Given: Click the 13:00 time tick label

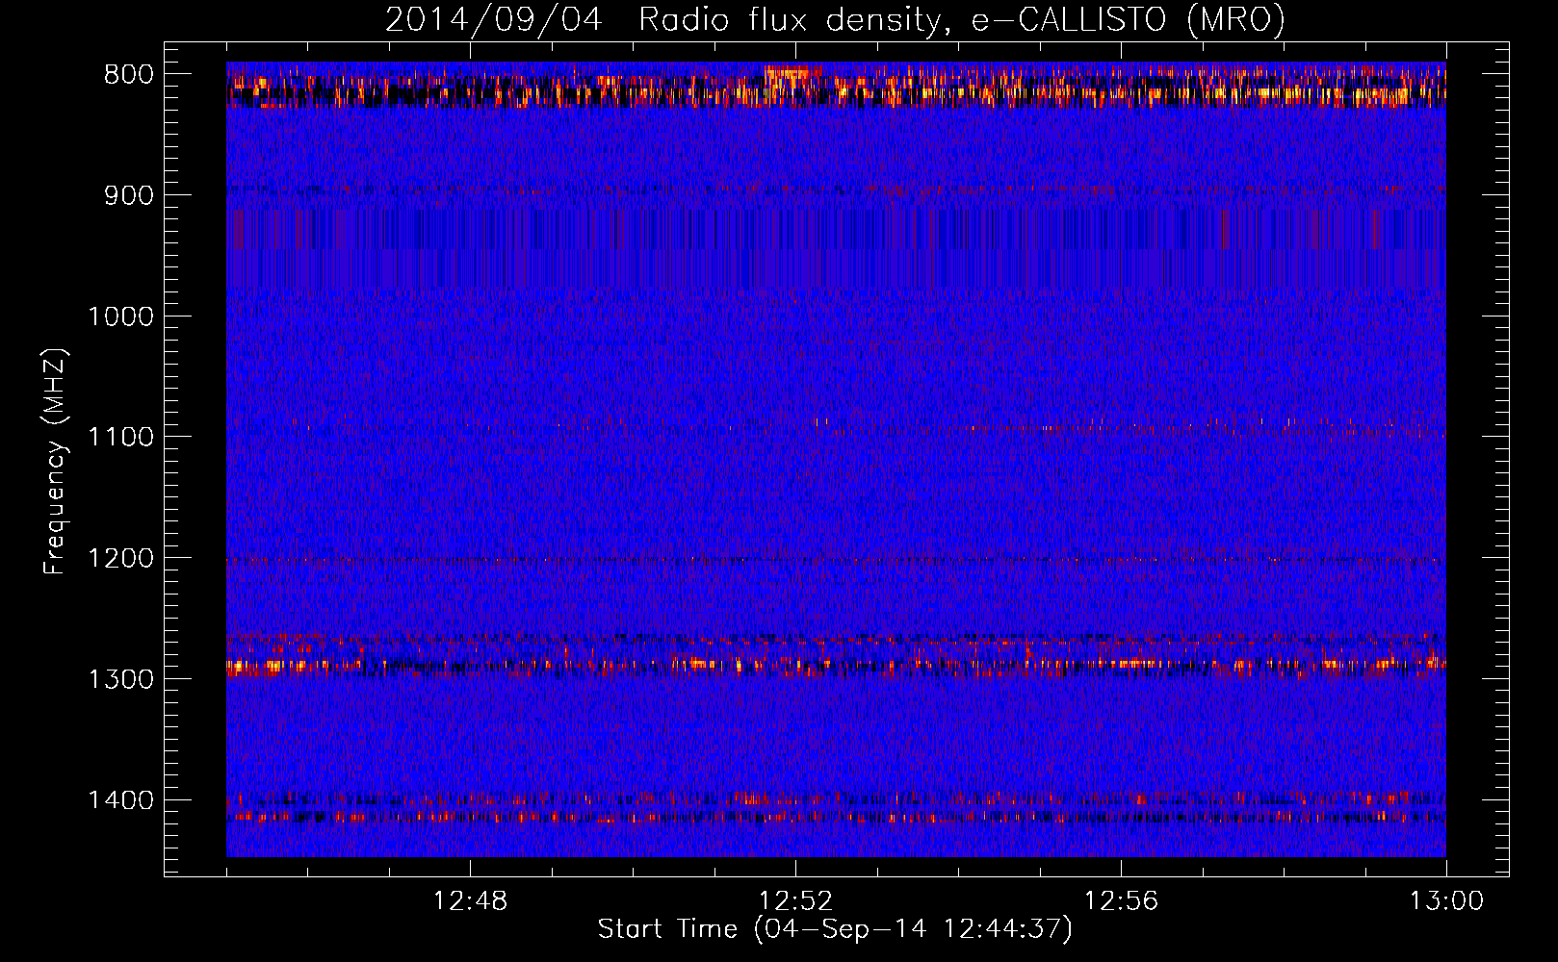Looking at the screenshot, I should click(x=1446, y=901).
